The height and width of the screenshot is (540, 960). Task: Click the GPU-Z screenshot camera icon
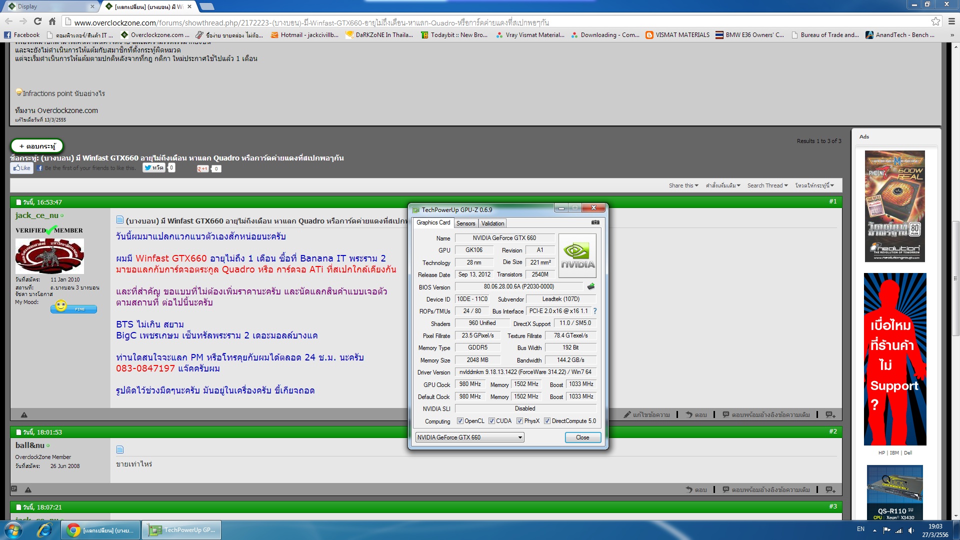click(x=595, y=222)
